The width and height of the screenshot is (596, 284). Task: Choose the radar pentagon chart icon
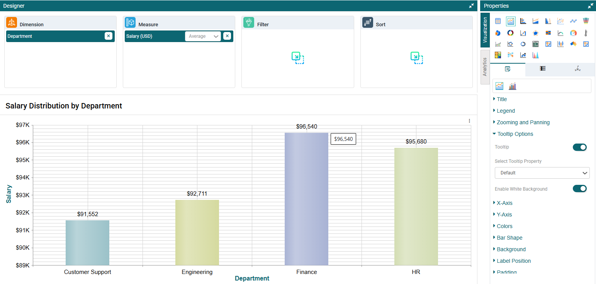535,33
